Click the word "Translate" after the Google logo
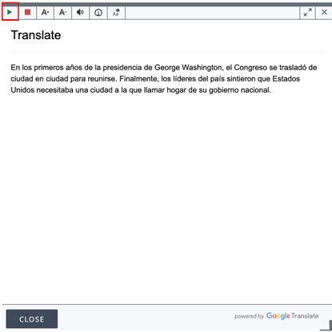The image size is (332, 332). pos(305,316)
